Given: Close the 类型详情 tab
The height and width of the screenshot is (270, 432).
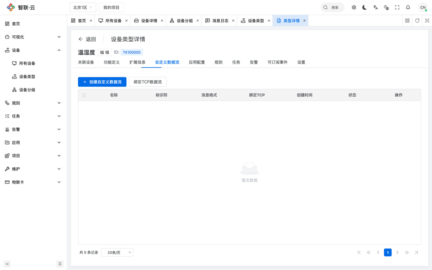Looking at the screenshot, I should [304, 21].
